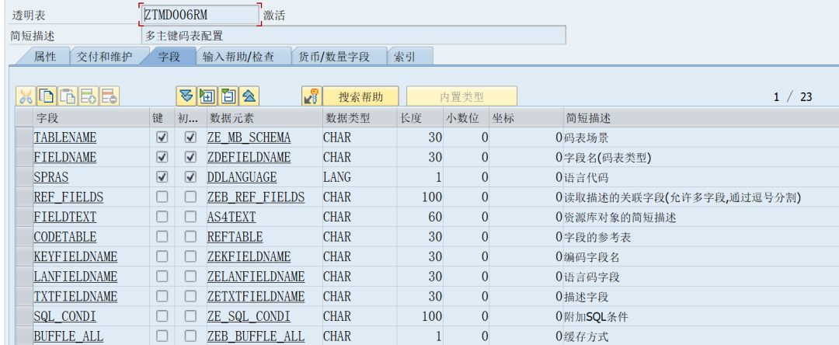
Task: Open the 输入帮助/检查 tab
Action: point(238,56)
